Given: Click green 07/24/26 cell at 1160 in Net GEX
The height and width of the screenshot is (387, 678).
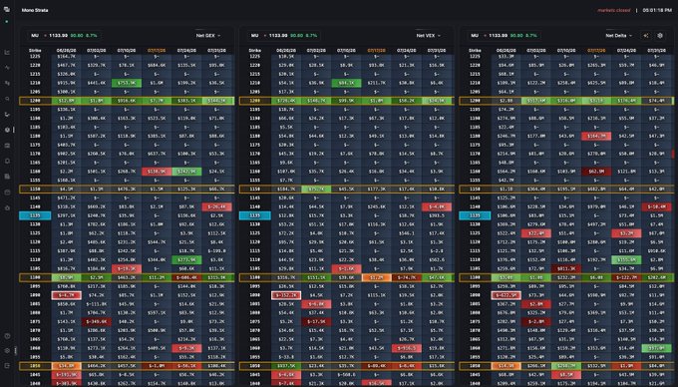Looking at the screenshot, I should (186, 172).
